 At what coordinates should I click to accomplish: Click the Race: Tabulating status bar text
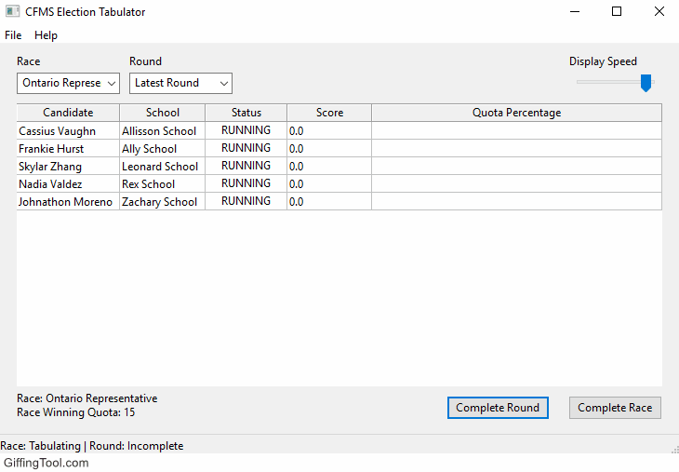[92, 446]
